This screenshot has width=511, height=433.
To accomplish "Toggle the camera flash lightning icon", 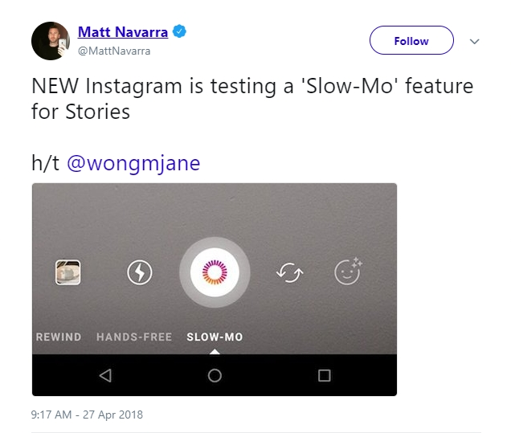I will coord(140,272).
